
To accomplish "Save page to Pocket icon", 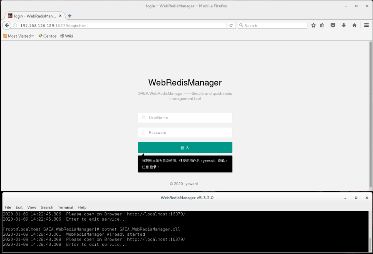I will pyautogui.click(x=333, y=25).
